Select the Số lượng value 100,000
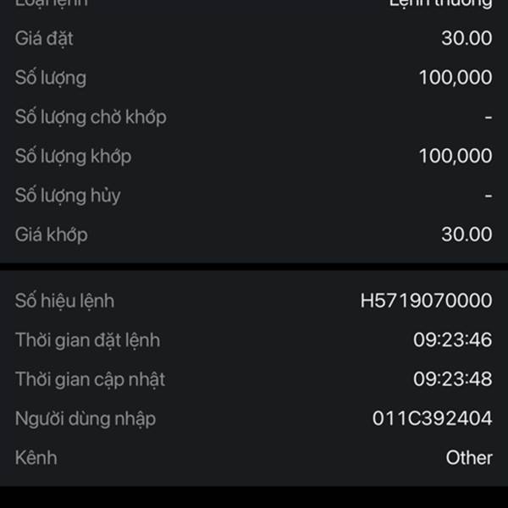Viewport: 508px width, 508px height. pyautogui.click(x=456, y=77)
